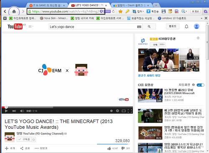
Task: Click the red progress scrubber handle
Action: tap(6, 107)
